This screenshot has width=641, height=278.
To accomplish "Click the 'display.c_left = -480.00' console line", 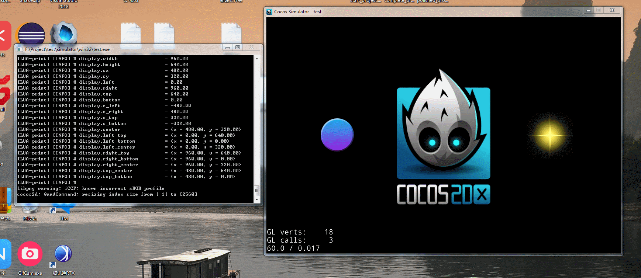I will 104,106.
